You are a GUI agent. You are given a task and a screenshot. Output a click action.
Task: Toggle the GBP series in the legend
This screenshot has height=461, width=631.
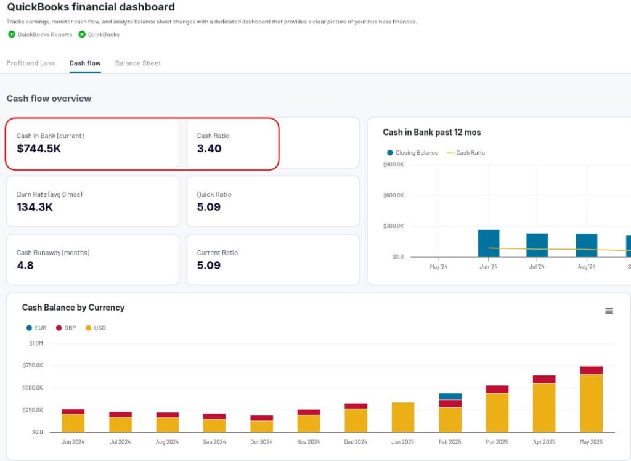point(66,328)
